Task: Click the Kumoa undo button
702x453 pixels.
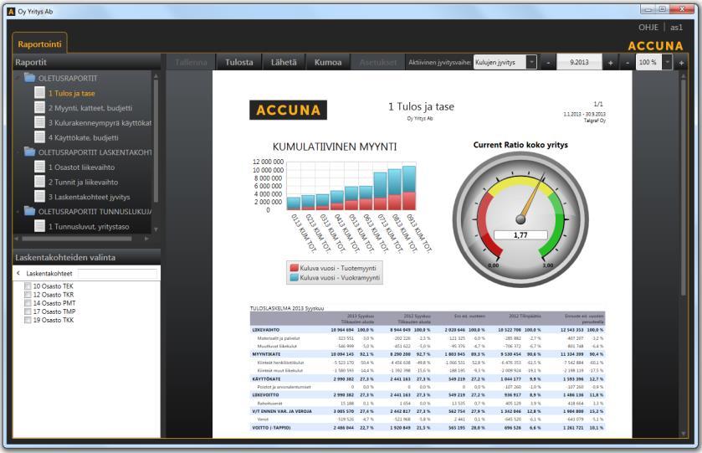Action: [328, 62]
